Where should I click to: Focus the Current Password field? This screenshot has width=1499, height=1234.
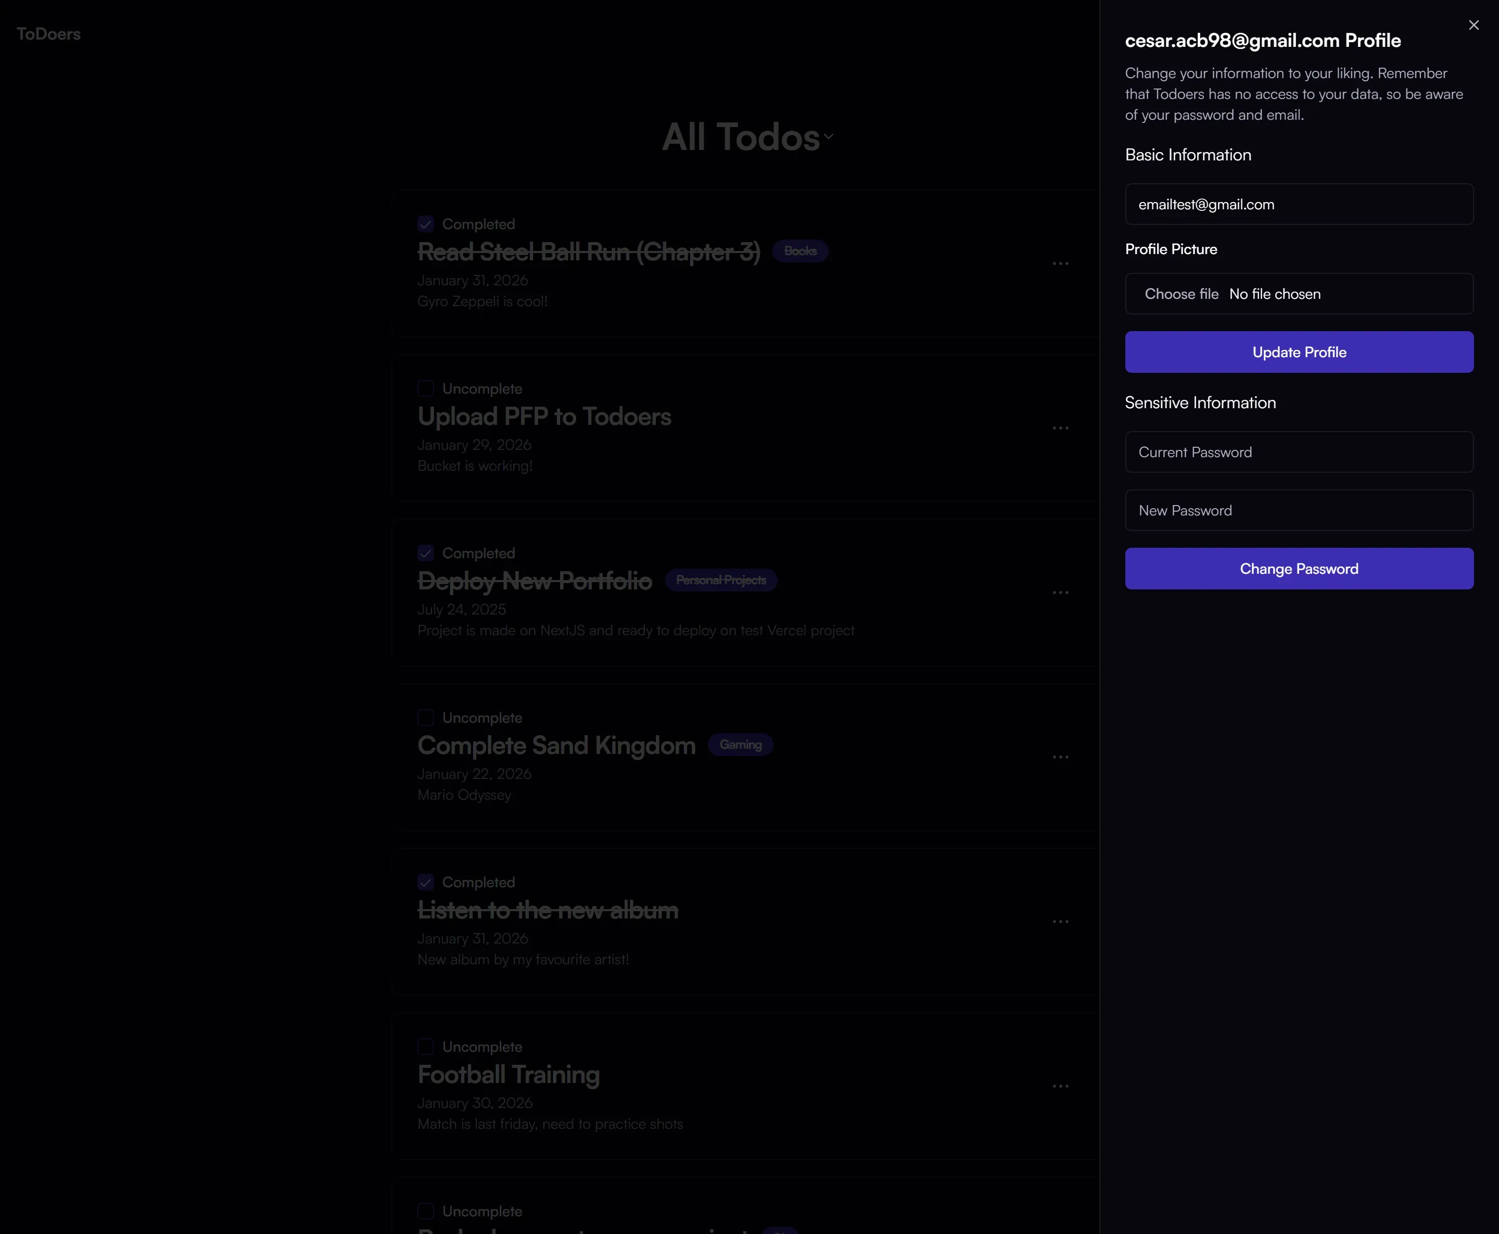point(1299,452)
